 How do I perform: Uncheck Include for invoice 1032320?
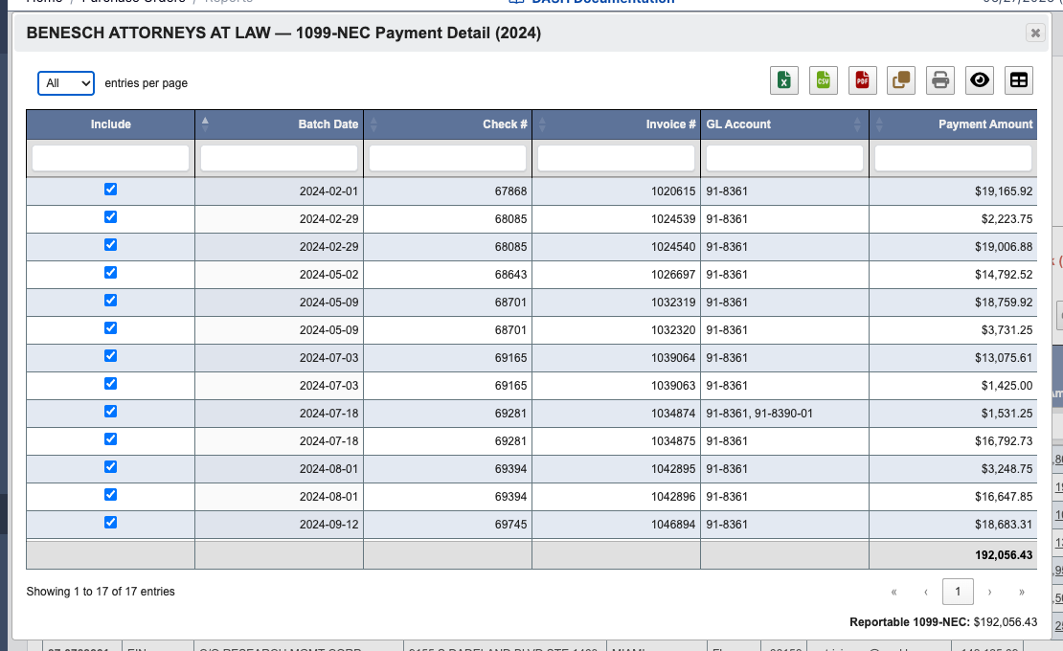coord(110,327)
